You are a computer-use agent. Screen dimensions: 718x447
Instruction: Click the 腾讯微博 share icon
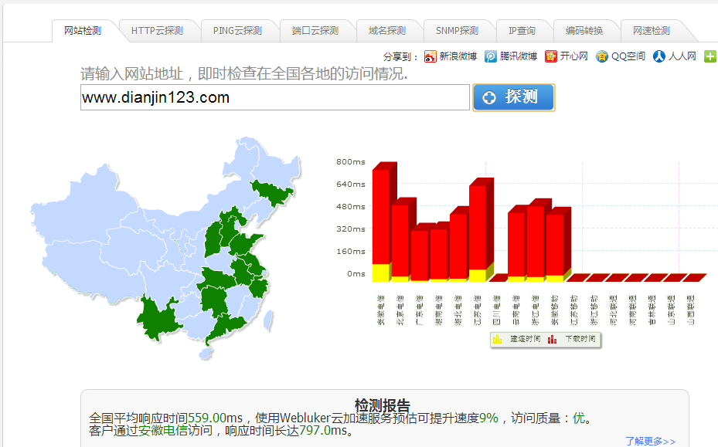491,56
